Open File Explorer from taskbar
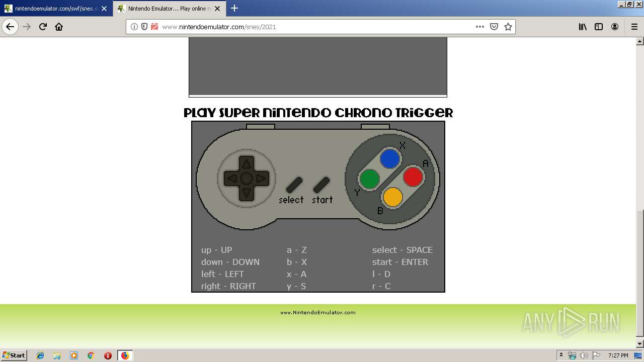 [57, 355]
